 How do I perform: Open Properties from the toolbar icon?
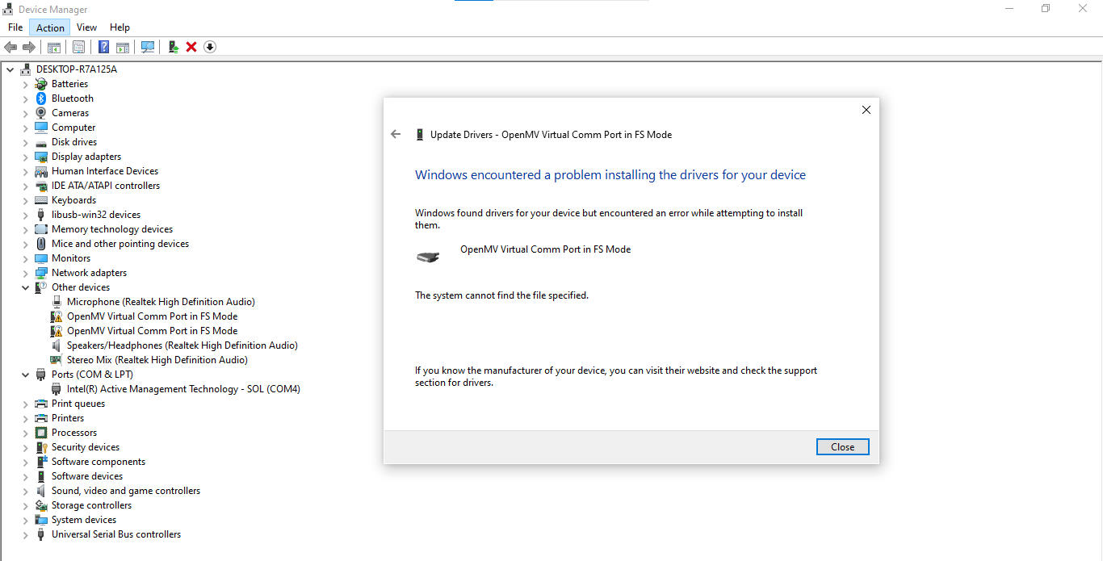click(78, 47)
